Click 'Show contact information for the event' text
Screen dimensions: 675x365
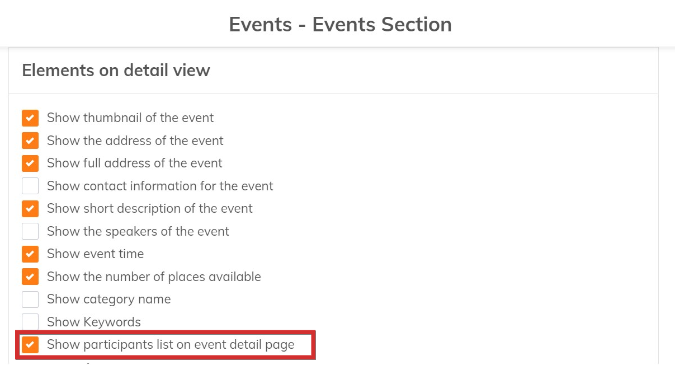point(160,186)
